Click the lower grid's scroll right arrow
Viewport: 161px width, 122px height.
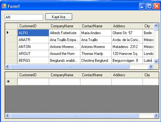(x=156, y=115)
